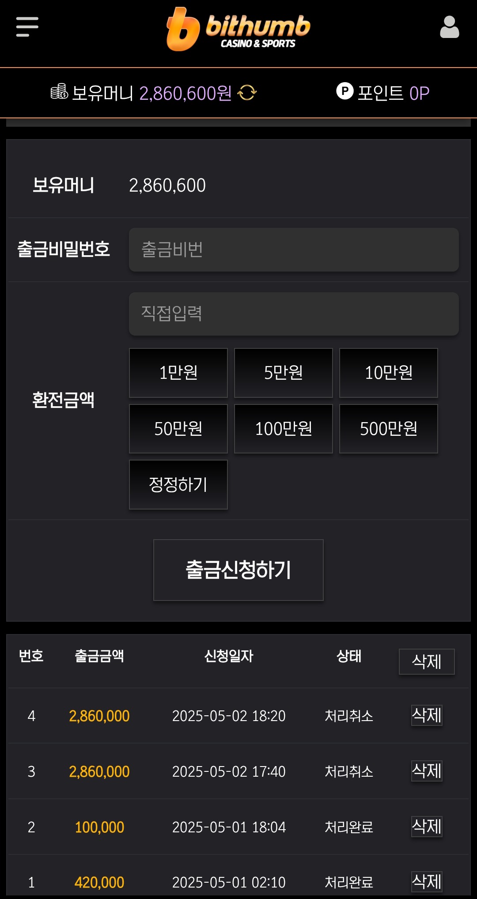The height and width of the screenshot is (899, 477).
Task: Reset amount with 정정하기 button
Action: click(x=178, y=485)
